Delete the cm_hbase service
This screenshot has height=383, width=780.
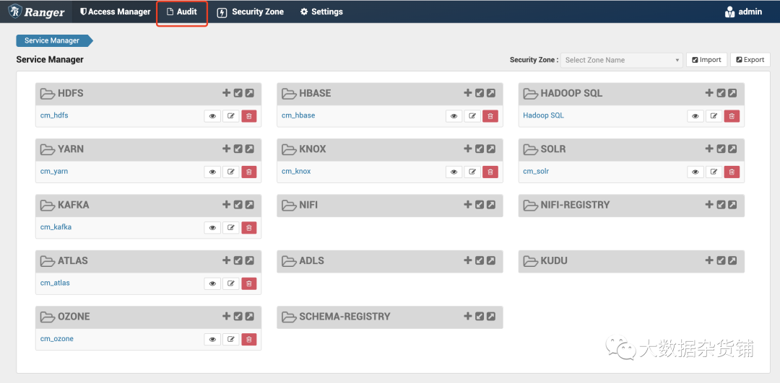(x=490, y=115)
